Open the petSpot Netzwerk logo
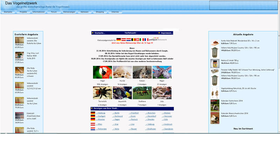 coord(158,39)
